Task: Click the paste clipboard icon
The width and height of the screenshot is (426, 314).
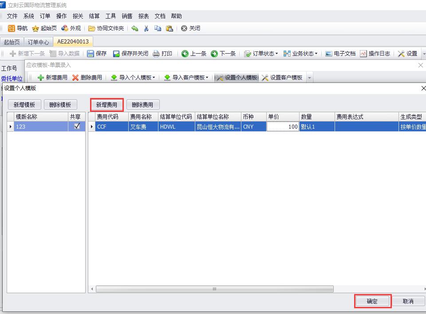Action: click(x=169, y=28)
